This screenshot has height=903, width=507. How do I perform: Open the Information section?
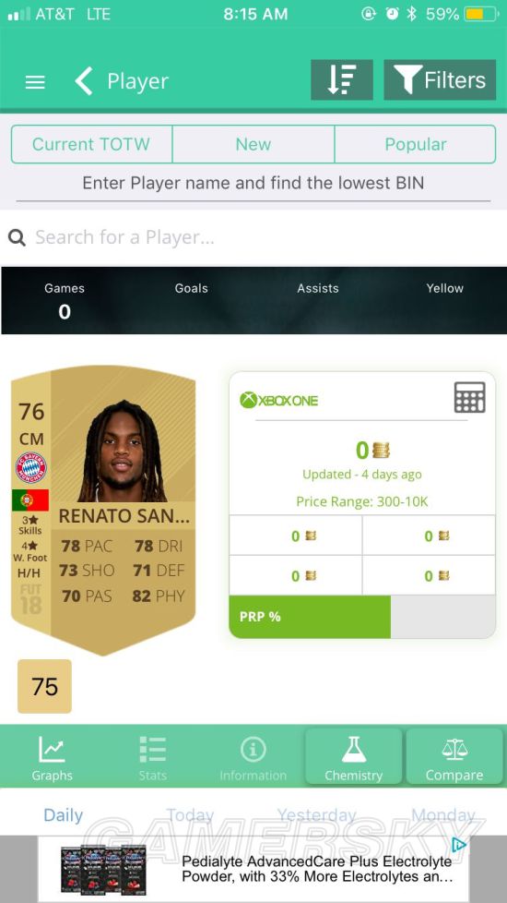click(x=253, y=757)
